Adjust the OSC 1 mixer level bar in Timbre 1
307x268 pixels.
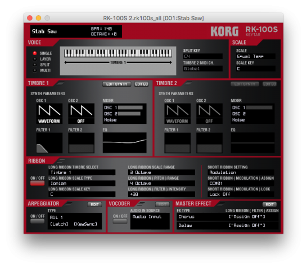click(130, 108)
